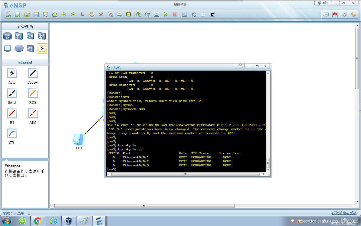Open Internet Explorer from taskbar

pos(53,221)
